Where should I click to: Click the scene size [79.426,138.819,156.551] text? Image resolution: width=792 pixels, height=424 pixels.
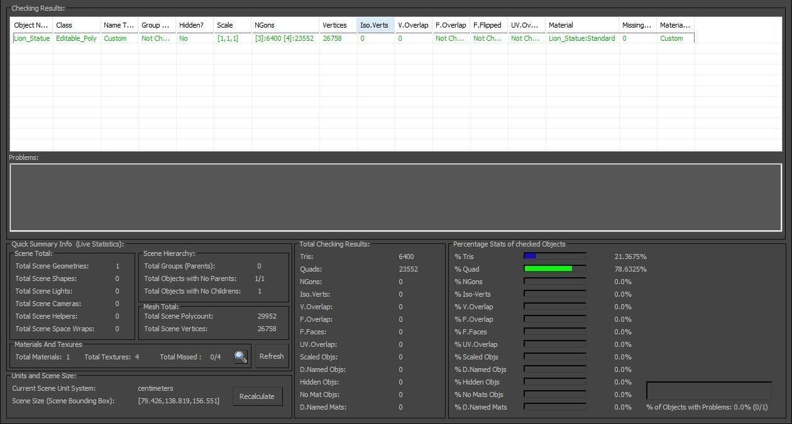[179, 401]
